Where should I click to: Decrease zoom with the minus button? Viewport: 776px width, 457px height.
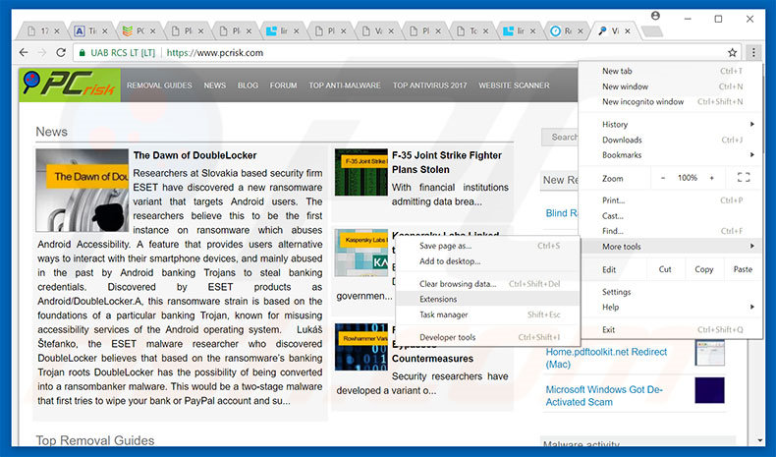[663, 178]
